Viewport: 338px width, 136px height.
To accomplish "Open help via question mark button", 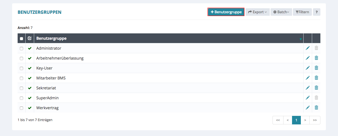I will click(x=317, y=12).
